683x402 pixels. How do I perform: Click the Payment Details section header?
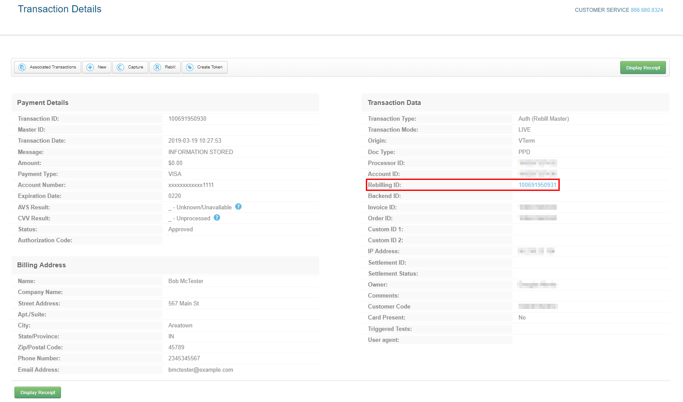pos(43,103)
